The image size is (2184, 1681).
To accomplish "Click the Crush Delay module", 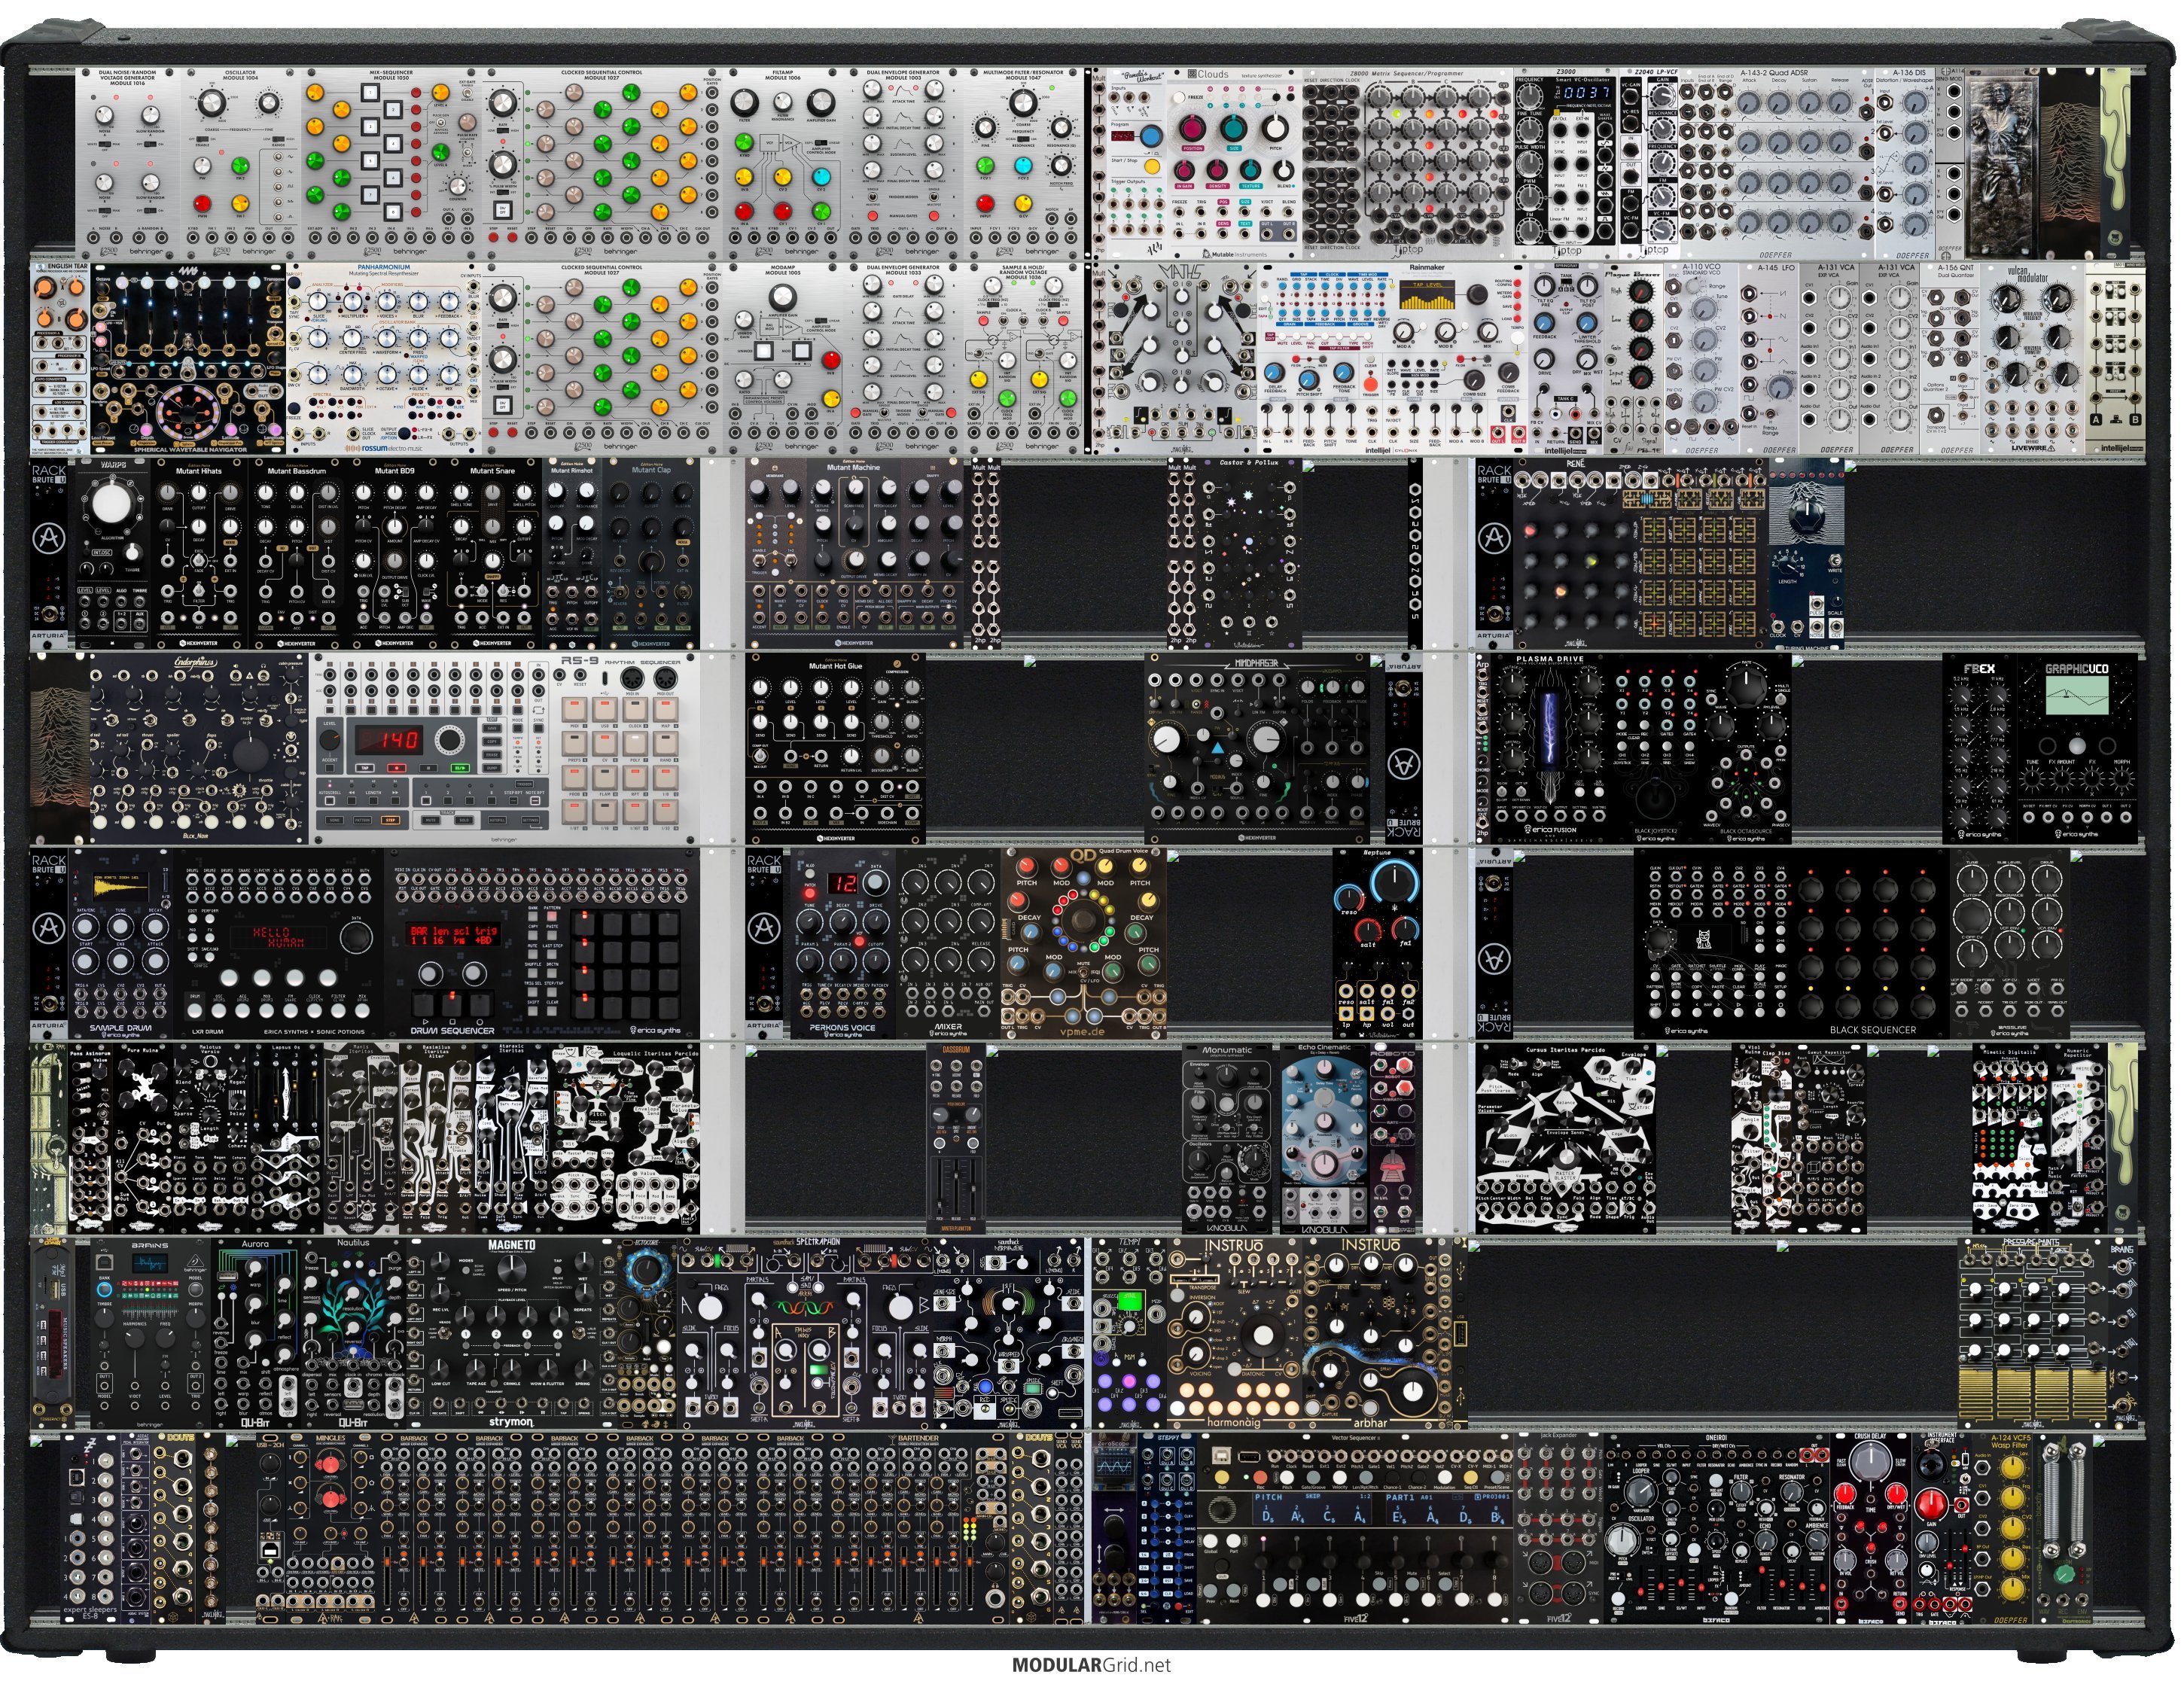I will click(1870, 1528).
